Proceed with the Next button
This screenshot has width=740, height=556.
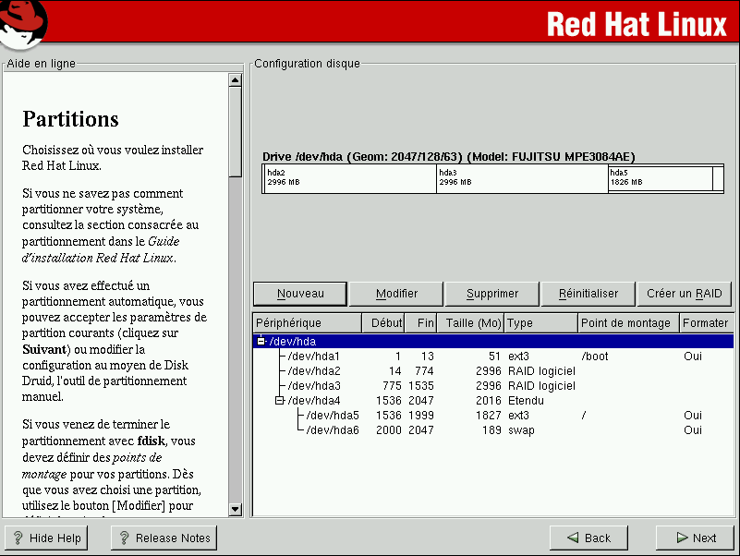point(695,538)
